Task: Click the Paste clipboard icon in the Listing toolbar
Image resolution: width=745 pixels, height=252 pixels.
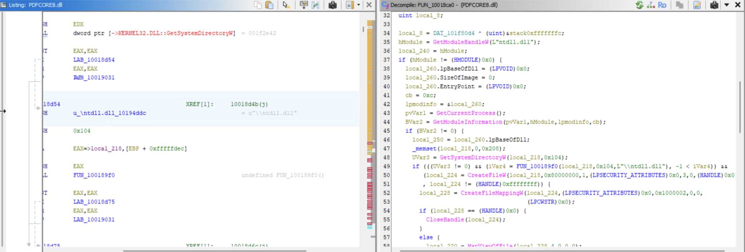Action: point(269,5)
